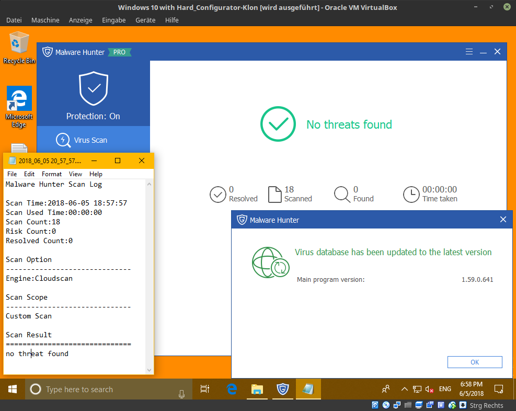Switch to Notepad taskbar icon

[x=308, y=389]
